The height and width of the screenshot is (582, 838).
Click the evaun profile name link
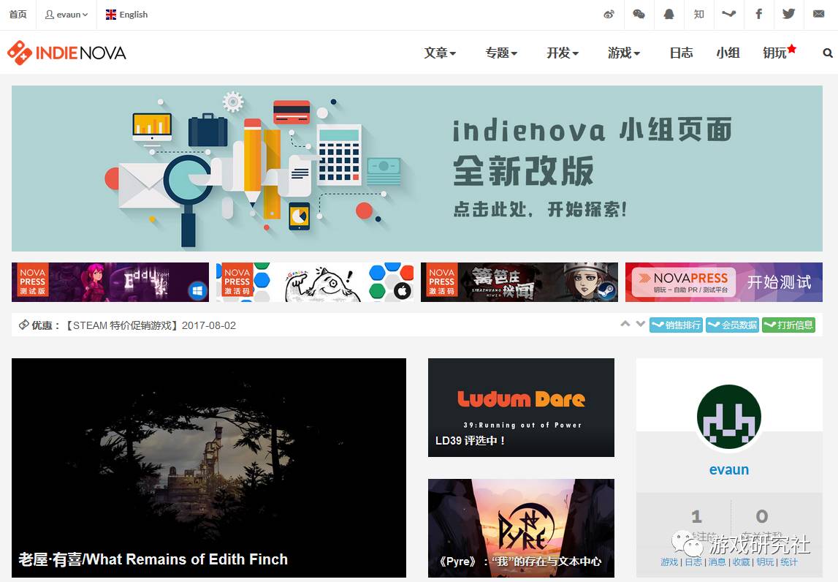point(729,469)
